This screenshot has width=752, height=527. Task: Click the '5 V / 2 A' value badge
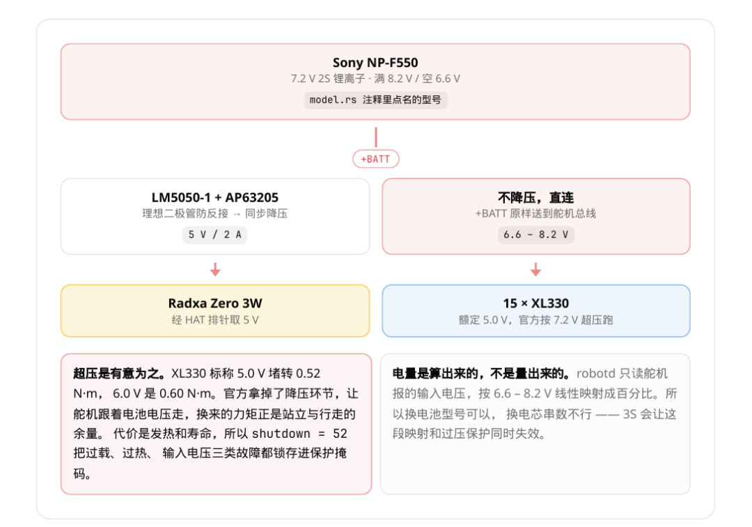(215, 235)
